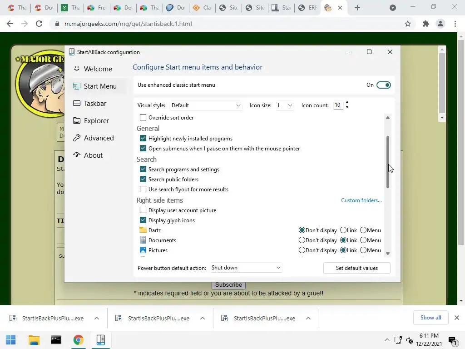Screen dimensions: 465x349
Task: Switch to the Advanced section
Action: click(98, 138)
